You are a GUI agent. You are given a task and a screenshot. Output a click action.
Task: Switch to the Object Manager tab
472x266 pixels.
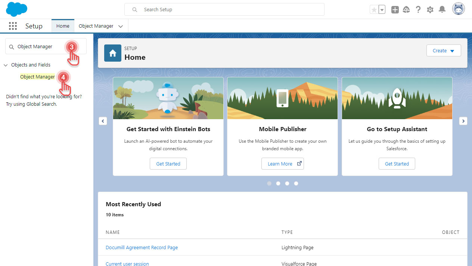point(96,26)
